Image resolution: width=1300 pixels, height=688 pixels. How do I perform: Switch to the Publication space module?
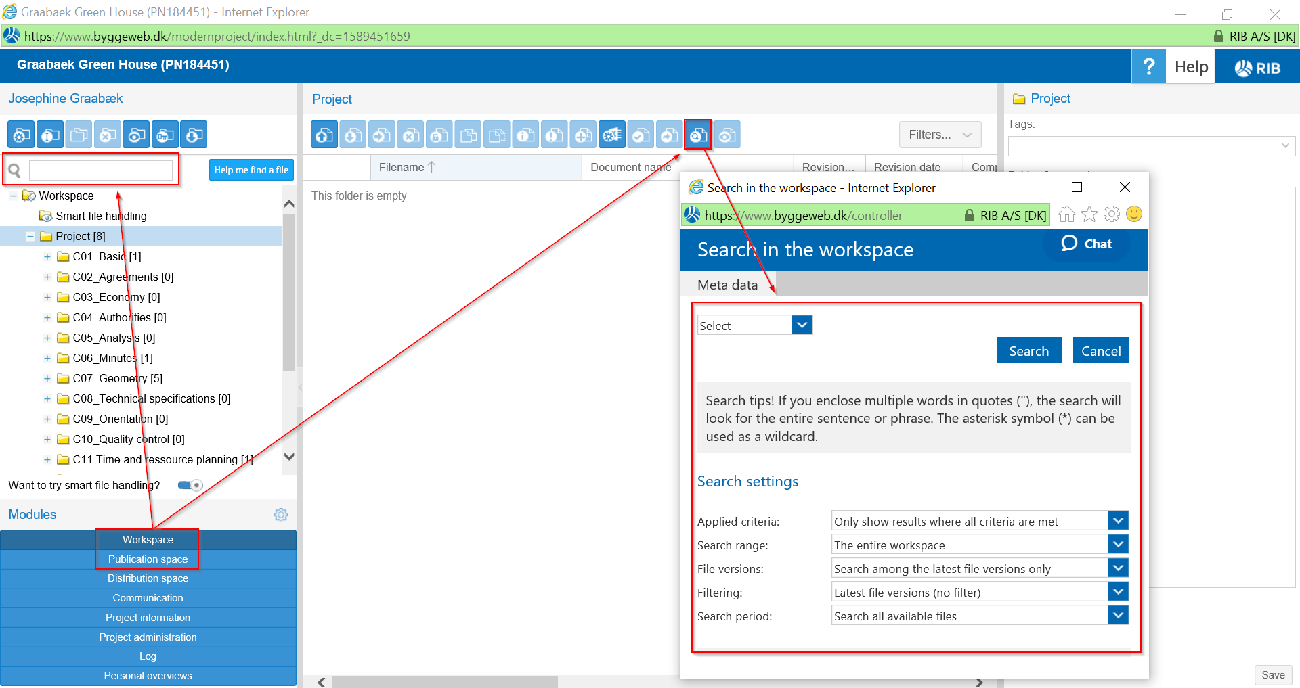tap(148, 559)
